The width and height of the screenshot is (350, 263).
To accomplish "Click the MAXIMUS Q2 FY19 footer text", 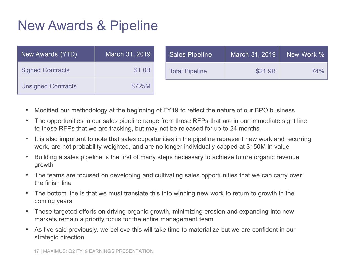I will tap(94, 251).
